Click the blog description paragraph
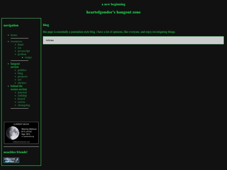Image resolution: width=227 pixels, height=170 pixels. point(109,32)
